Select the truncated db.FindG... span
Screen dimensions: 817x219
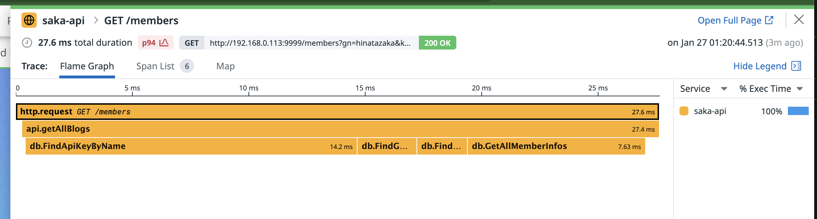click(387, 146)
